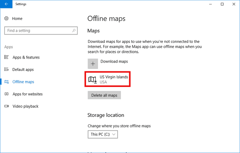Image resolution: width=240 pixels, height=153 pixels.
Task: Minimize the Settings window
Action: pos(210,4)
